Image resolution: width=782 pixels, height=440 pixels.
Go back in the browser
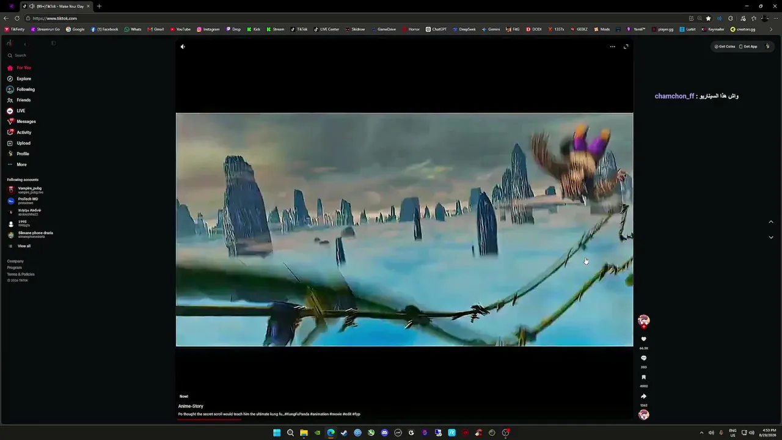pyautogui.click(x=6, y=18)
